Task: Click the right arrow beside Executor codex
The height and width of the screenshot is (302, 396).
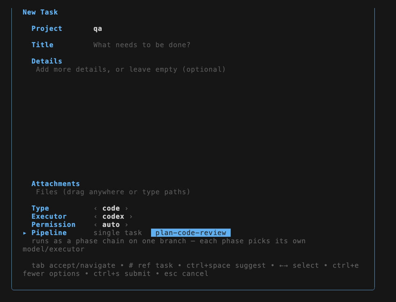Action: pyautogui.click(x=131, y=216)
